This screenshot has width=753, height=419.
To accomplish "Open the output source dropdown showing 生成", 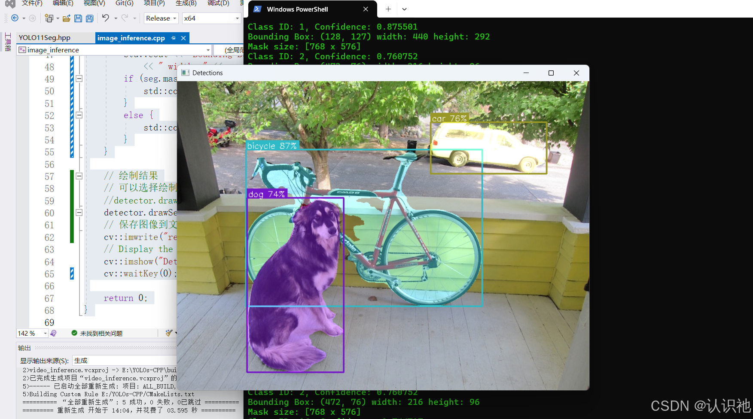I will coord(125,361).
